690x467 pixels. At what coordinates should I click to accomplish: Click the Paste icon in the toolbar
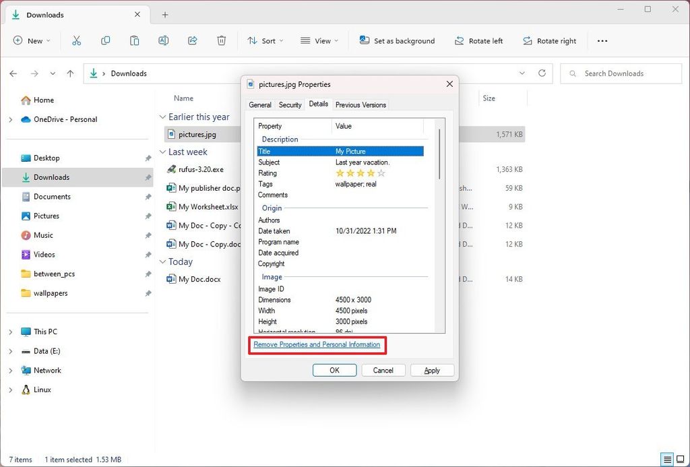pos(134,40)
